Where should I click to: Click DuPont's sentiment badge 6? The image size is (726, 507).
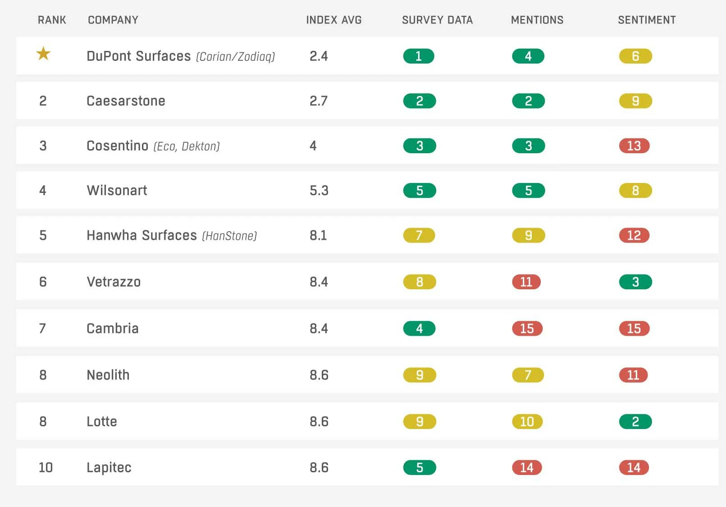pos(635,56)
